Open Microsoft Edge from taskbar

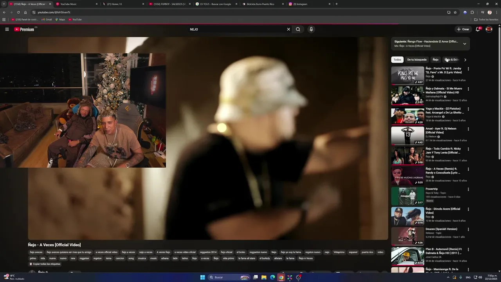tap(272, 277)
